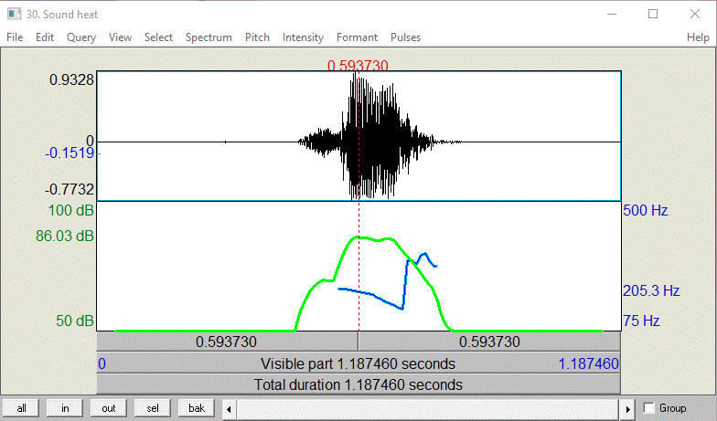The image size is (717, 421).
Task: Click the waveform peak in sound pane
Action: [356, 75]
